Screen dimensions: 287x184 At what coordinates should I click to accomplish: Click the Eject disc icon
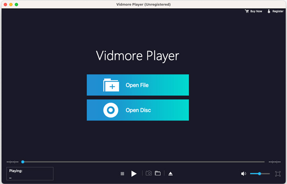(x=171, y=174)
